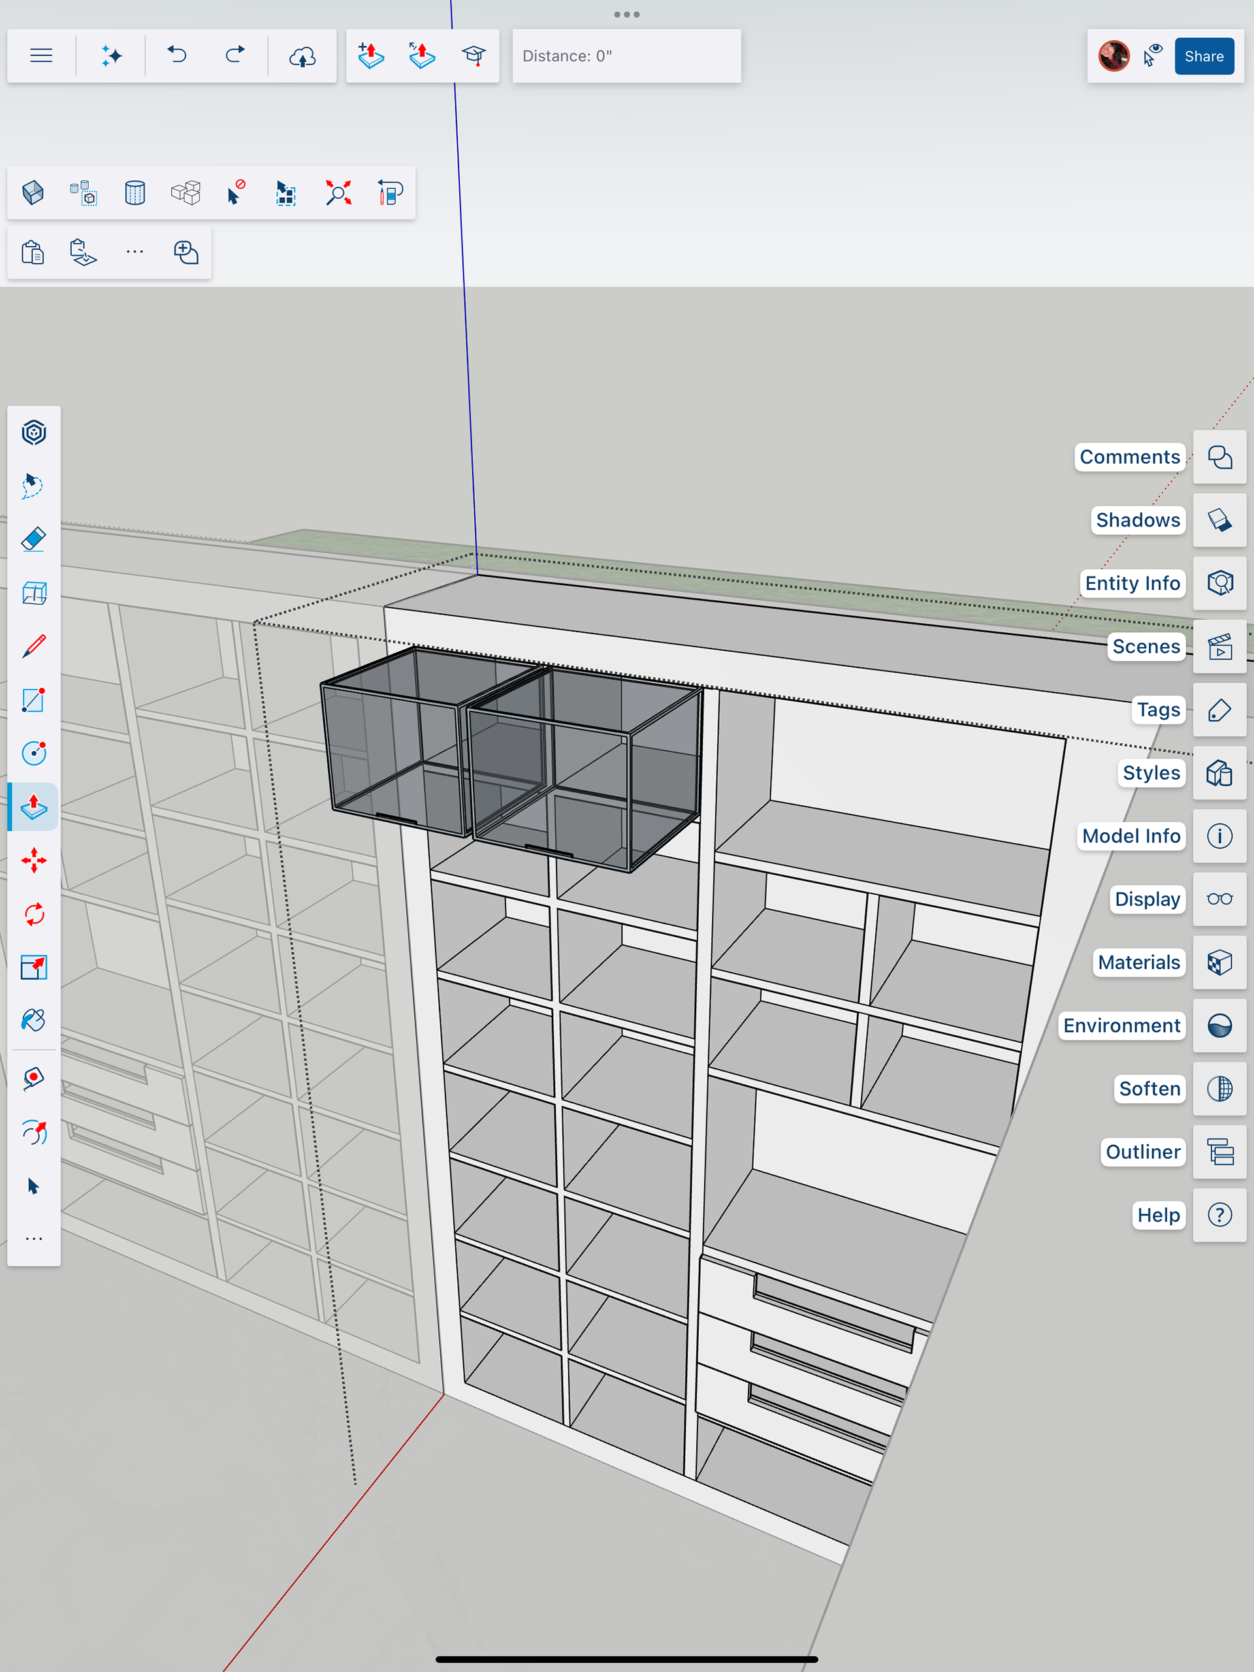Image resolution: width=1254 pixels, height=1672 pixels.
Task: Open the Materials panel
Action: 1219,962
